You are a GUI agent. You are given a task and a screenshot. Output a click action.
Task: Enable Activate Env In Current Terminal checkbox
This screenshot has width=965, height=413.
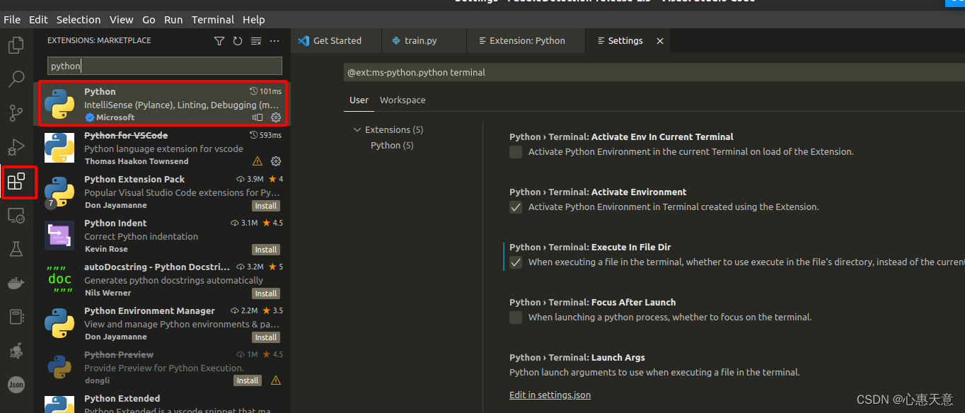click(x=516, y=151)
